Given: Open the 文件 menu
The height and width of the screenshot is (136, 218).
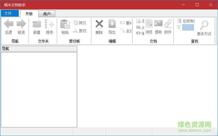Looking at the screenshot, I should tap(10, 13).
